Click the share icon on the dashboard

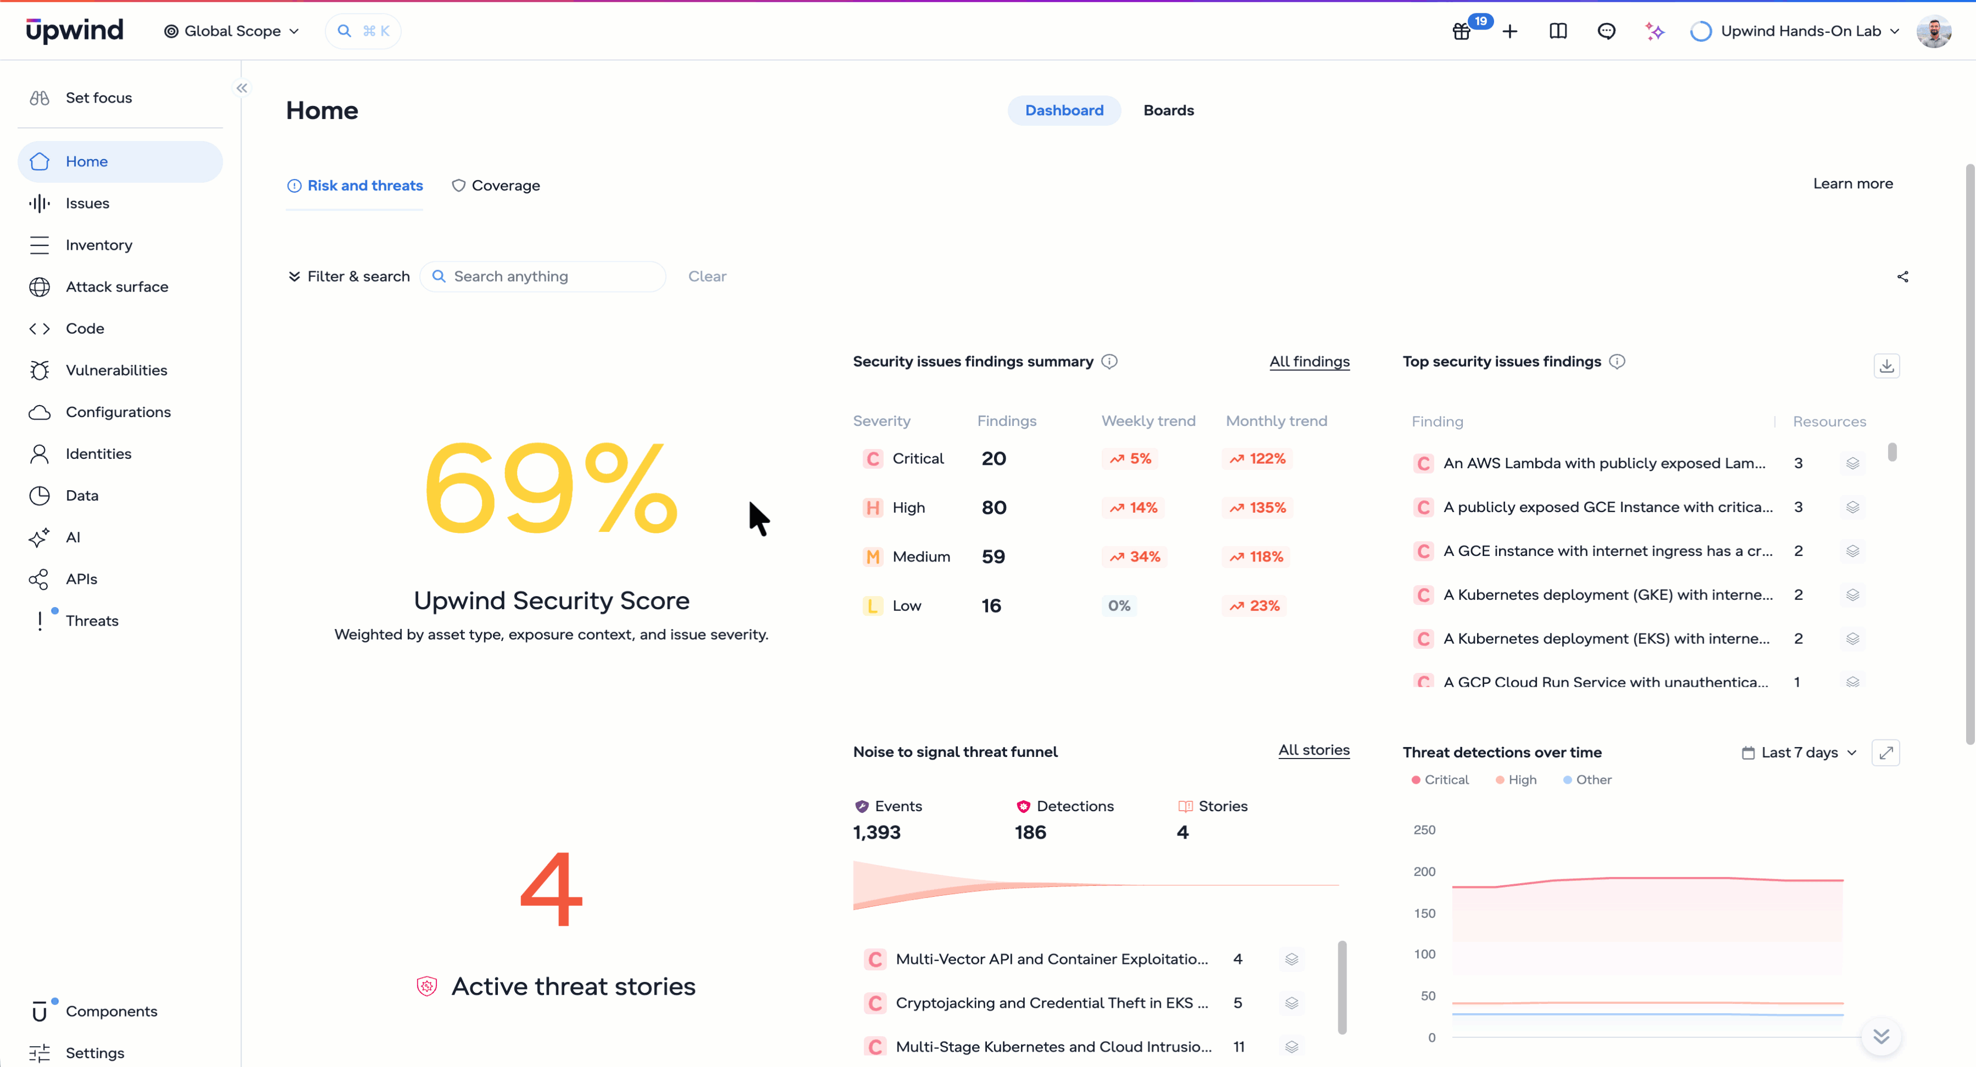tap(1902, 277)
